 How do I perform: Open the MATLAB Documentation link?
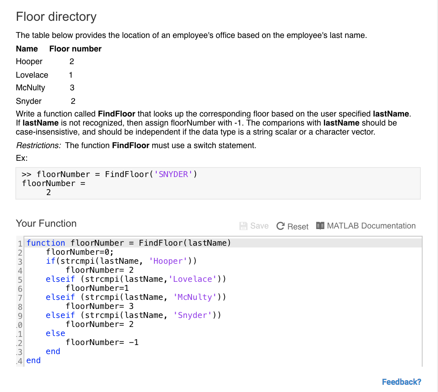pos(371,226)
